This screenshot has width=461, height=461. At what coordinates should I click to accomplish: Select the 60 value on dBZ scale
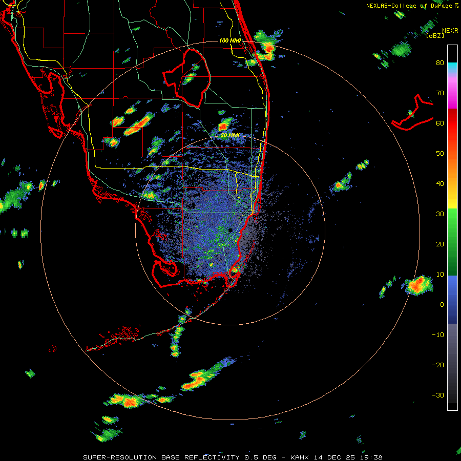440,123
